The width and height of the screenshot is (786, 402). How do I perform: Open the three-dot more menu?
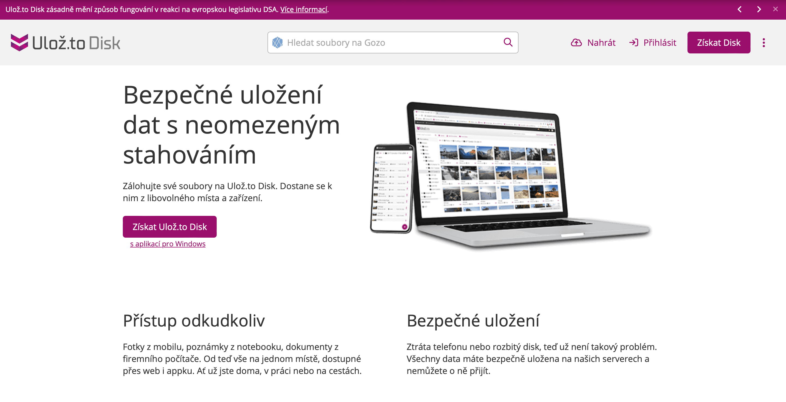click(x=764, y=42)
